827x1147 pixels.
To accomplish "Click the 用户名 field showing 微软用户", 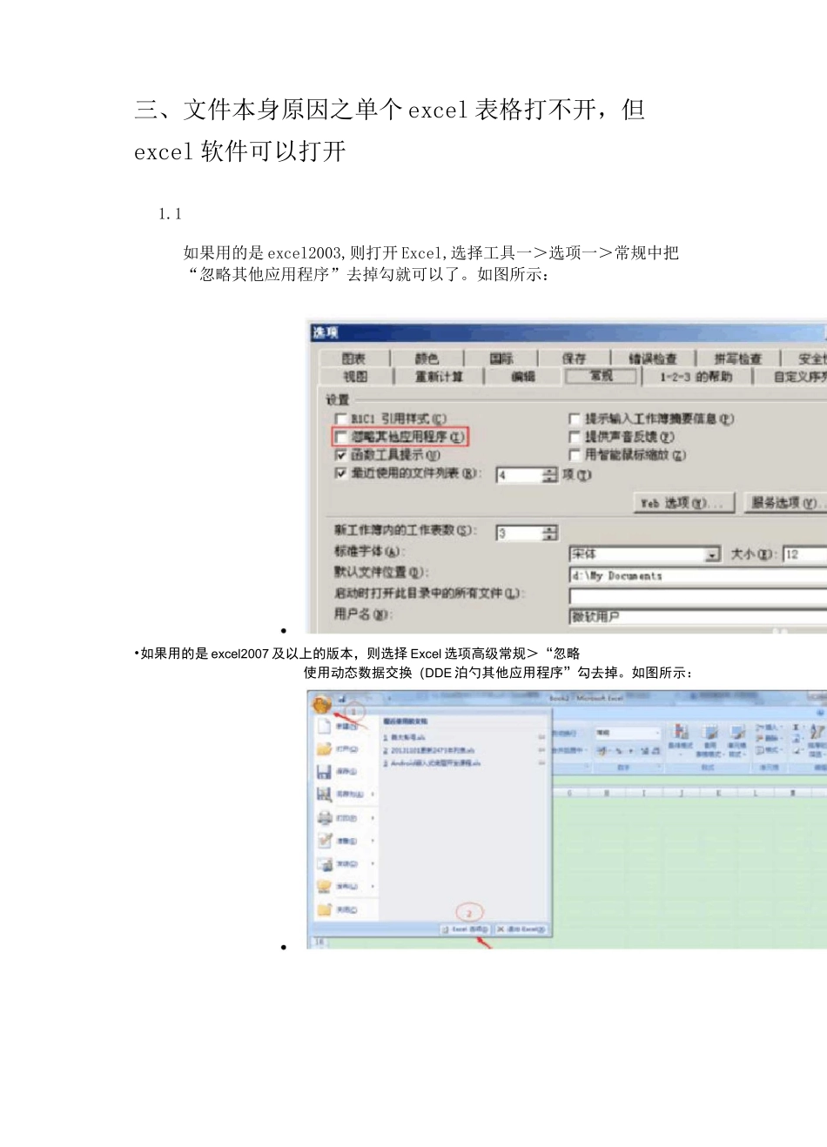I will point(698,616).
